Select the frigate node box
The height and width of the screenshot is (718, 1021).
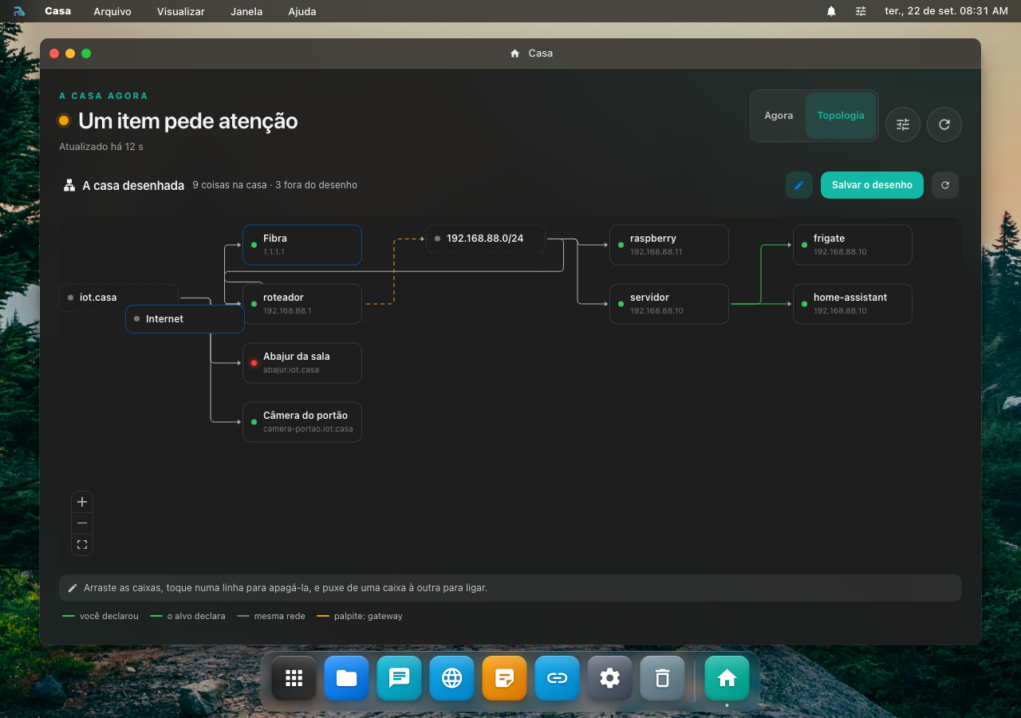pyautogui.click(x=853, y=245)
